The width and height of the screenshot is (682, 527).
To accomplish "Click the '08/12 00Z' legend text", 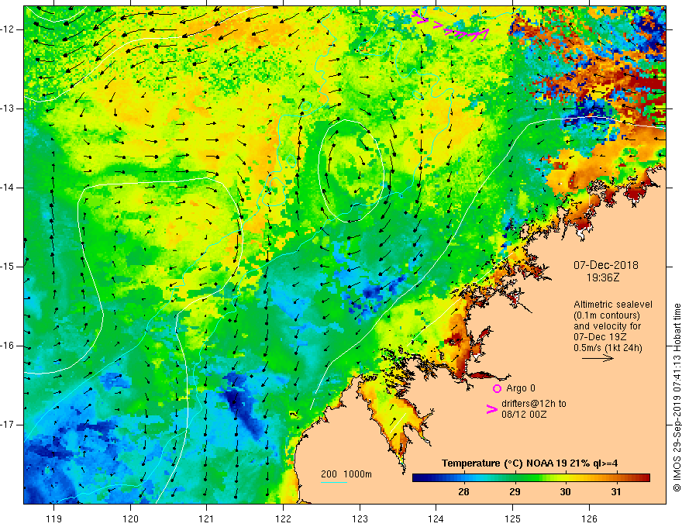I will tap(523, 415).
